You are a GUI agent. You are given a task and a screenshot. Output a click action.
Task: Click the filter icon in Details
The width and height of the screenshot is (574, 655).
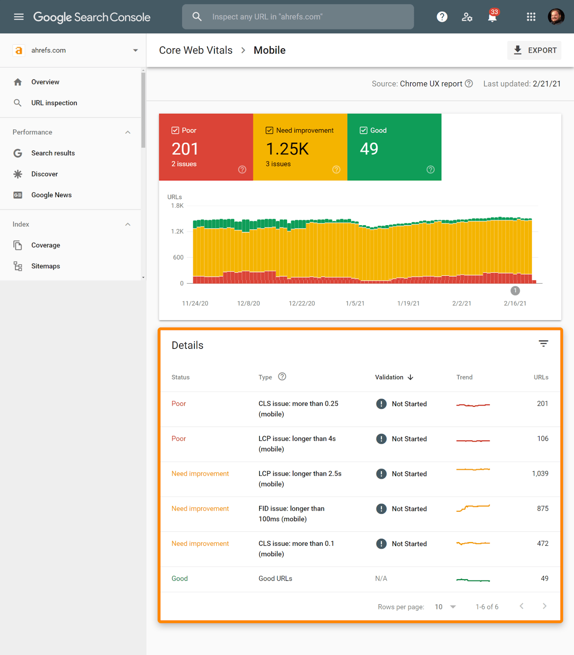543,343
